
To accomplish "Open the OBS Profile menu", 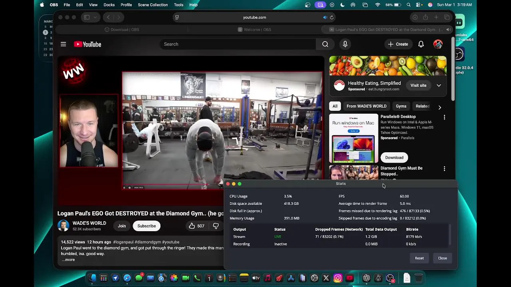I will 126,5.
